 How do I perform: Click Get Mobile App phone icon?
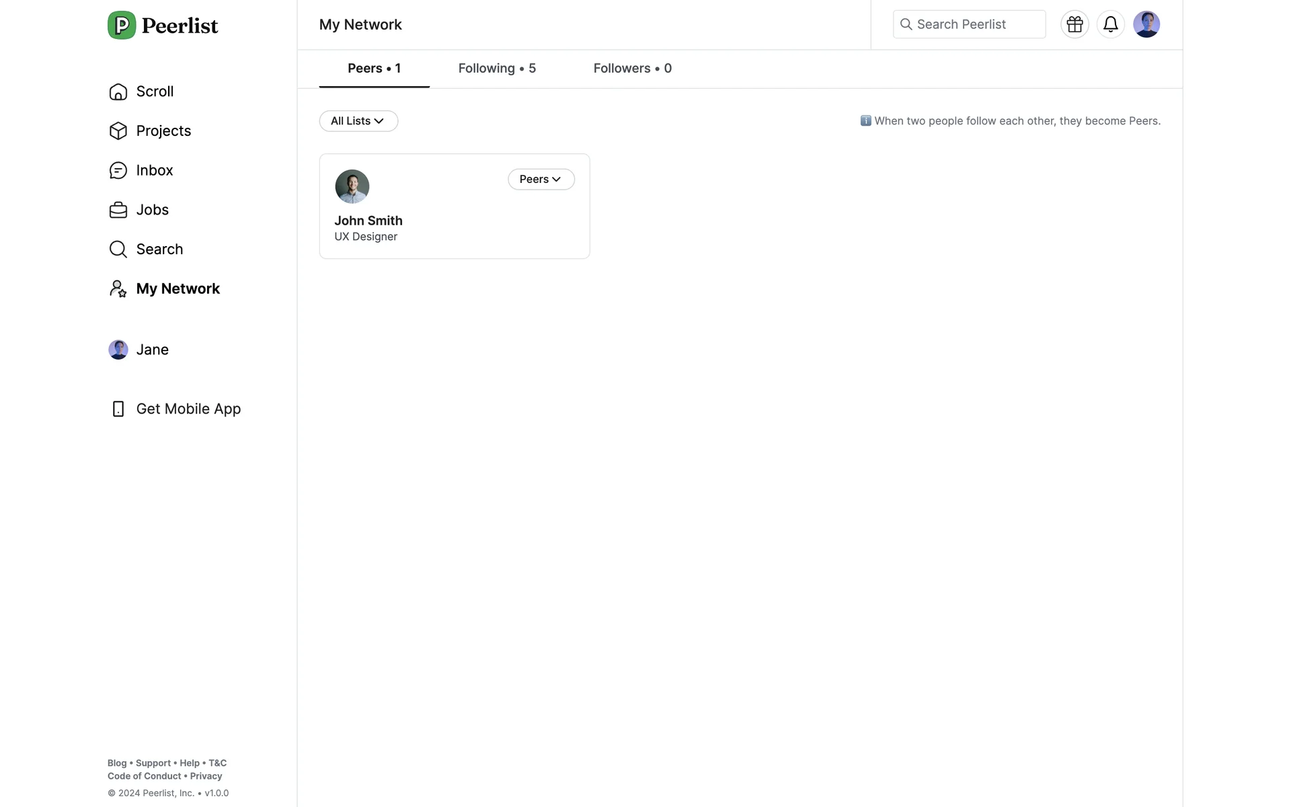pyautogui.click(x=118, y=409)
